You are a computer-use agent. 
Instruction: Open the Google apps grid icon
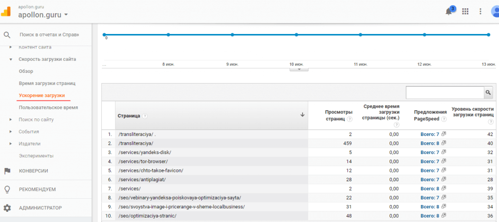(465, 12)
